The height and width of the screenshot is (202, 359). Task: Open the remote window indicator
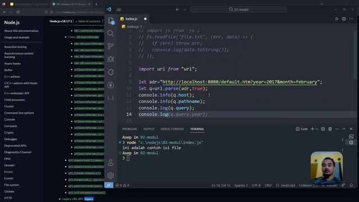point(109,185)
